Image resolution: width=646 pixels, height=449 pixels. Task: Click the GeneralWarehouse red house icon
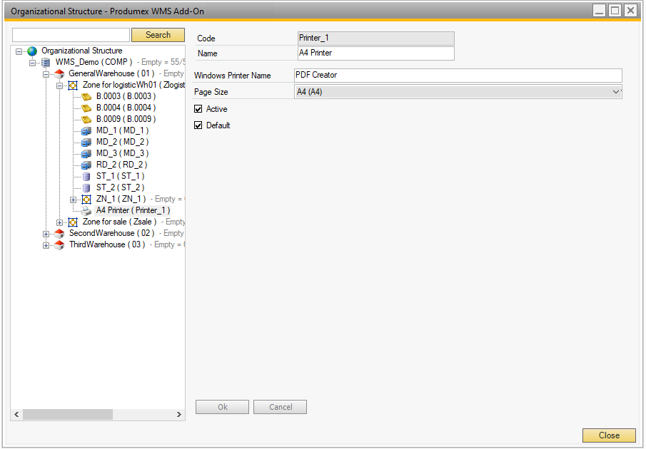(59, 74)
